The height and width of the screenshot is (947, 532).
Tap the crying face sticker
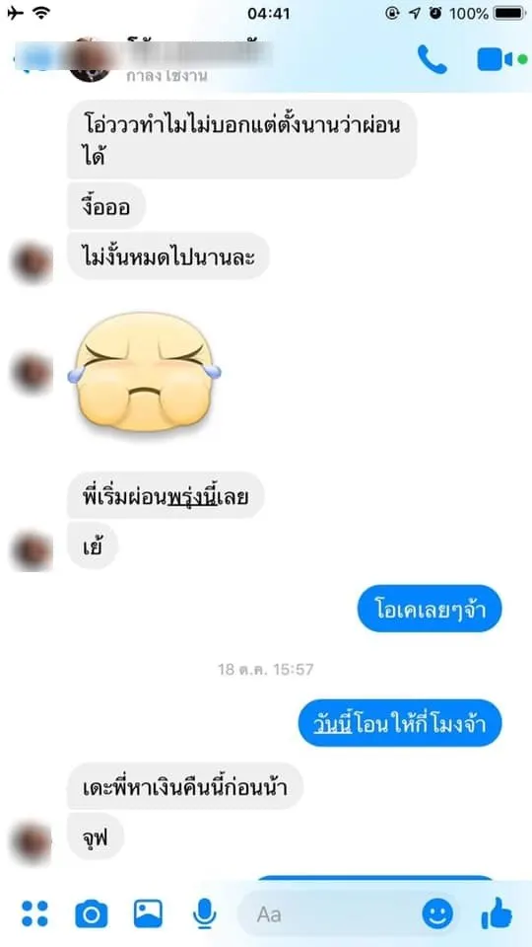pyautogui.click(x=144, y=372)
